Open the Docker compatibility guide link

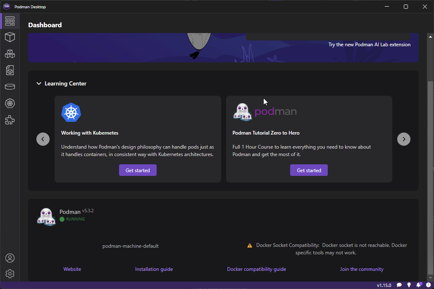(x=257, y=269)
